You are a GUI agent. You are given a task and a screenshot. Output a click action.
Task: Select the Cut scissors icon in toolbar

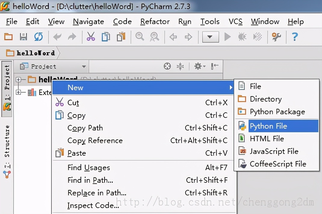[91, 36]
